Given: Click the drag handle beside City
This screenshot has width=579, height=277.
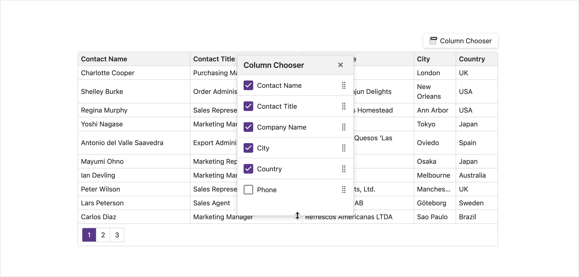Looking at the screenshot, I should tap(344, 148).
